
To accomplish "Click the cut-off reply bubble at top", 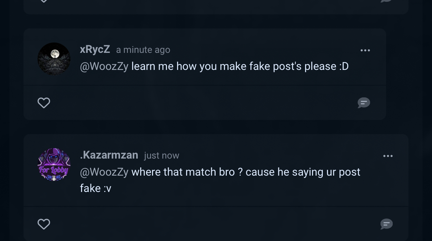I will [x=386, y=1].
